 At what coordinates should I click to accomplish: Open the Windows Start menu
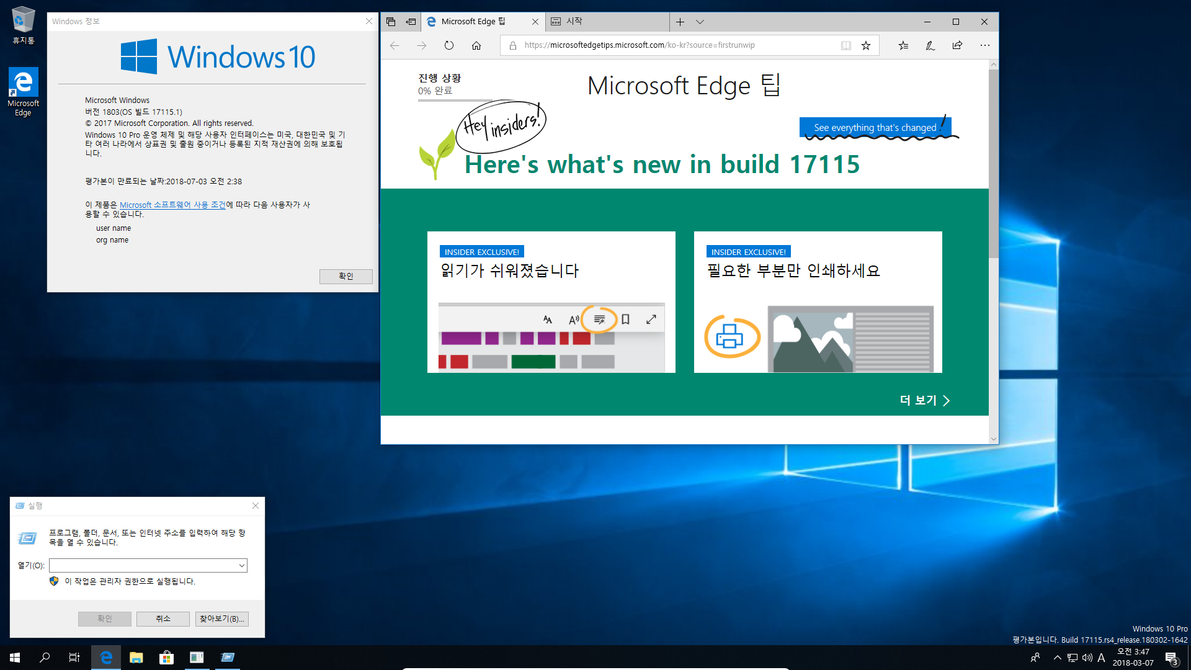15,658
